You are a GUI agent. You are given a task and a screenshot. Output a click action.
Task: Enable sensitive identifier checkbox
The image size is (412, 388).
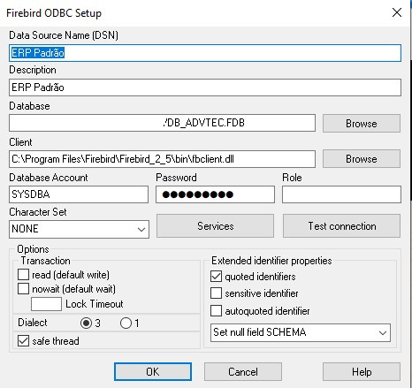(x=216, y=293)
